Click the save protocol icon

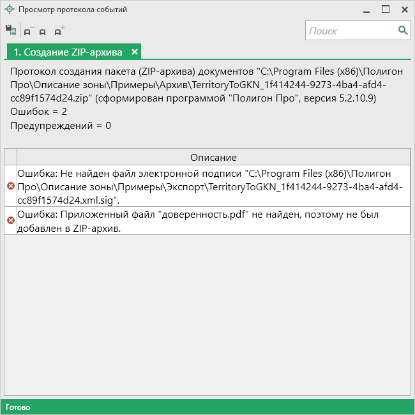[x=10, y=30]
